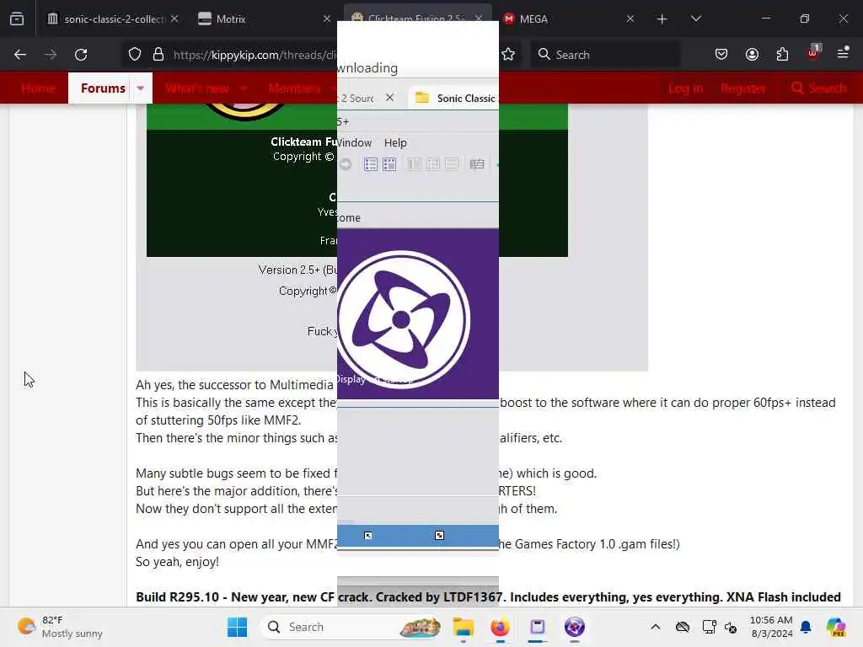The height and width of the screenshot is (647, 863).
Task: Click the second blue grid toolbar icon
Action: (x=389, y=164)
